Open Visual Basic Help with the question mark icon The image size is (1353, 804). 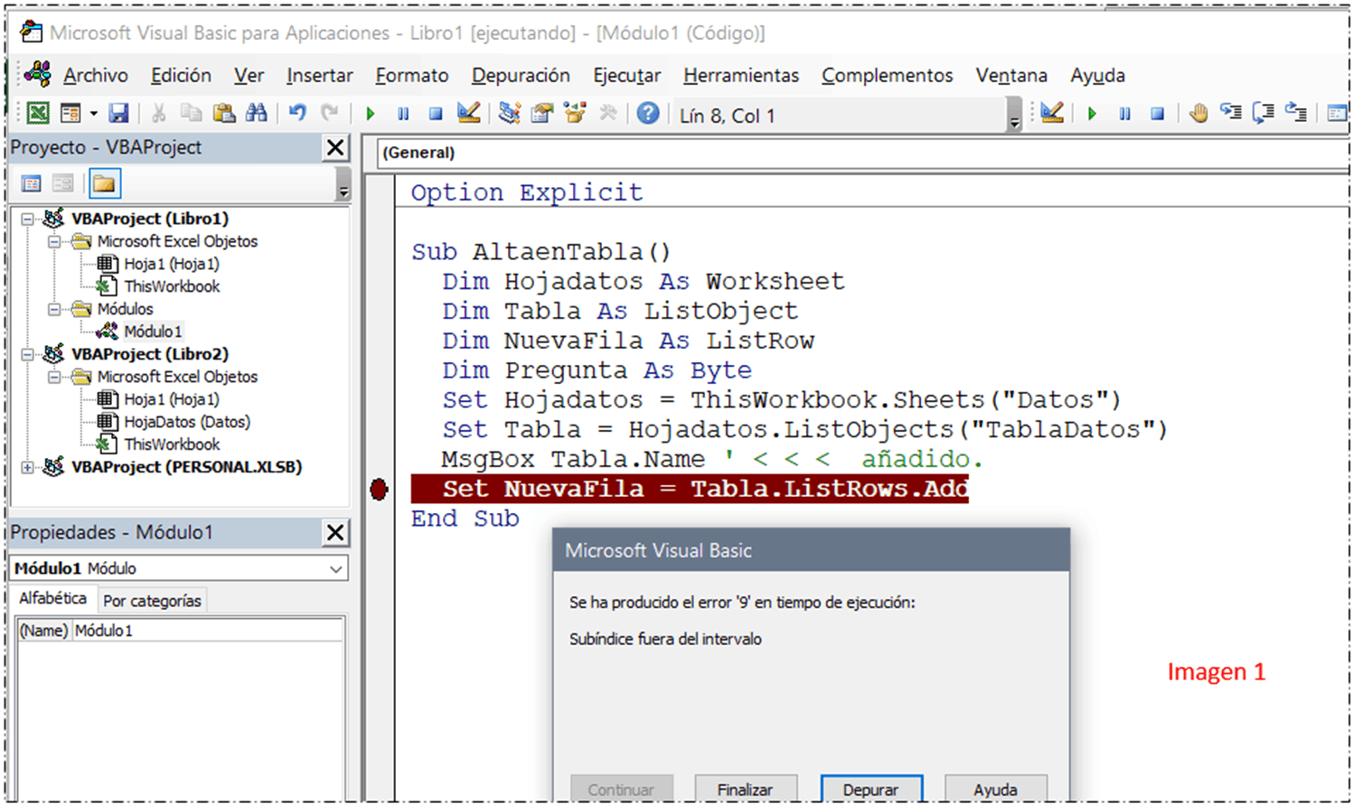point(648,113)
